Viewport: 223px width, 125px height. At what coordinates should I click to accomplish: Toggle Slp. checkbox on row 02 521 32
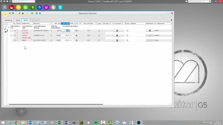pos(127,31)
